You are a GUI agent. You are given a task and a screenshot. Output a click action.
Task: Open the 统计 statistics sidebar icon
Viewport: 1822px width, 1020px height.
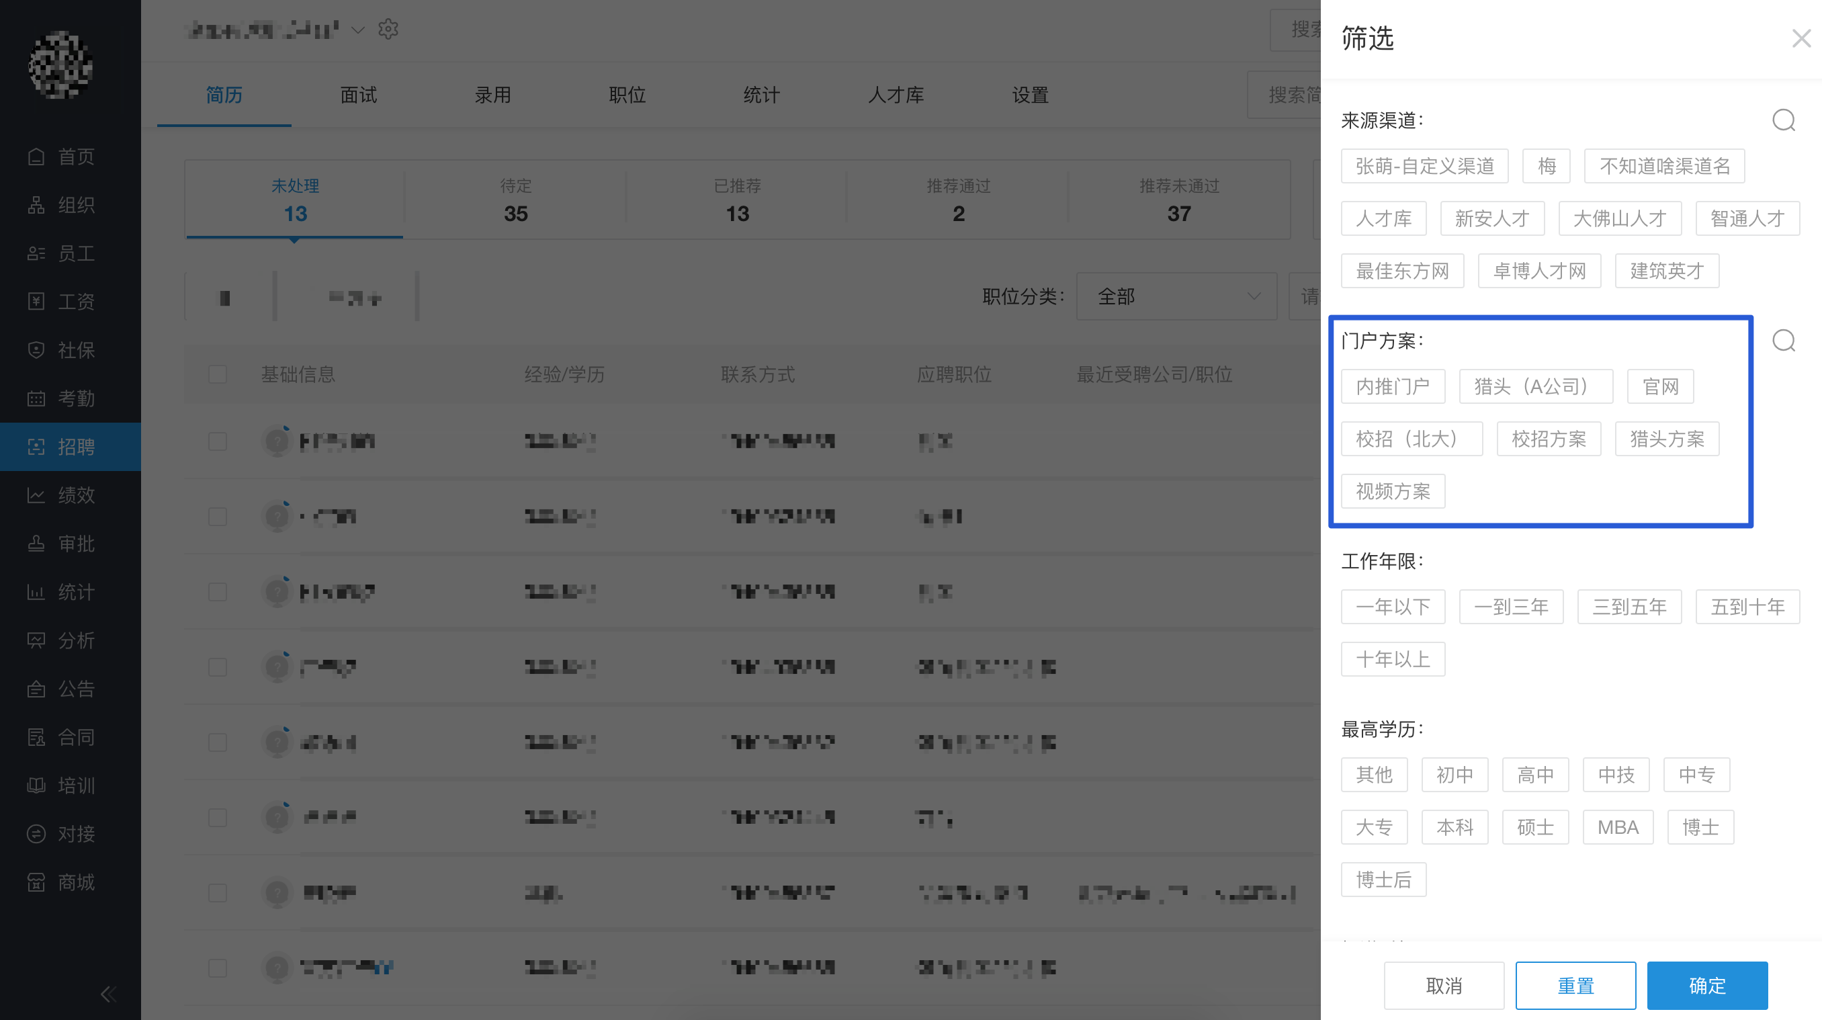tap(36, 592)
